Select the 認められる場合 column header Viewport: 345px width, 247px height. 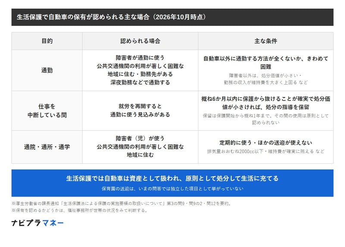click(140, 41)
